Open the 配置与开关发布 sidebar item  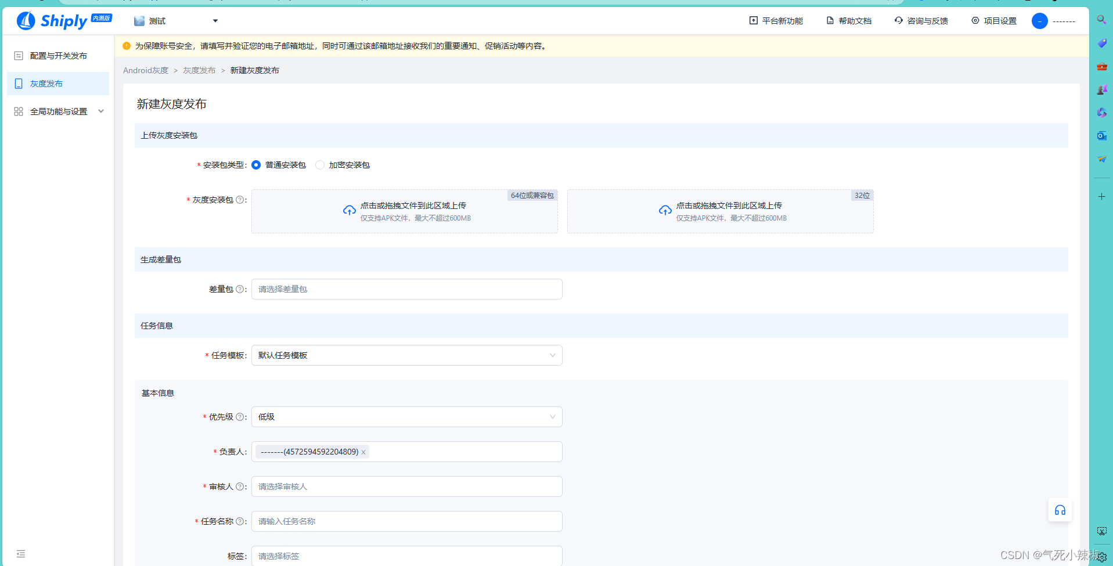coord(57,55)
